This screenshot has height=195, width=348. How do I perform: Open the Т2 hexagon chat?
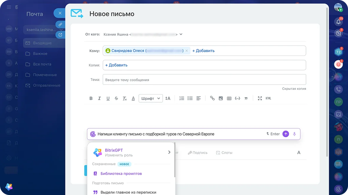338,52
